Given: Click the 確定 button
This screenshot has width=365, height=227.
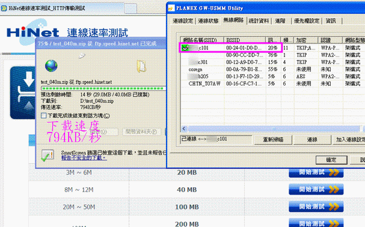Looking at the screenshot, I should 331,160.
